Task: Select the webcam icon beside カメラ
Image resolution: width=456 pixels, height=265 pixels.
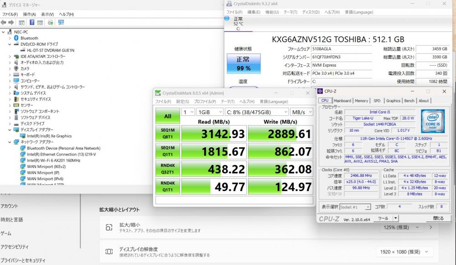Action: [16, 69]
